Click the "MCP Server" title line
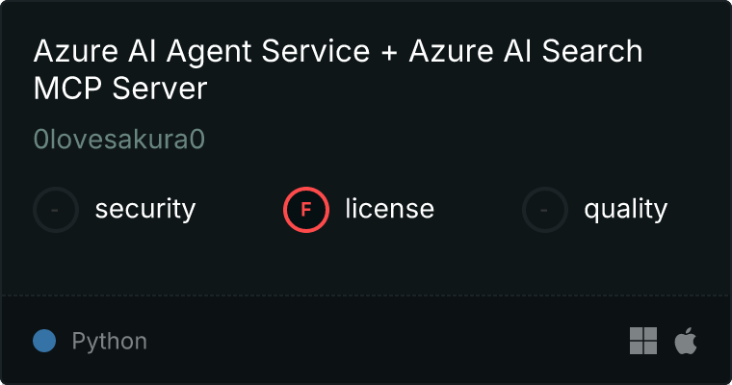The image size is (732, 385). [120, 89]
